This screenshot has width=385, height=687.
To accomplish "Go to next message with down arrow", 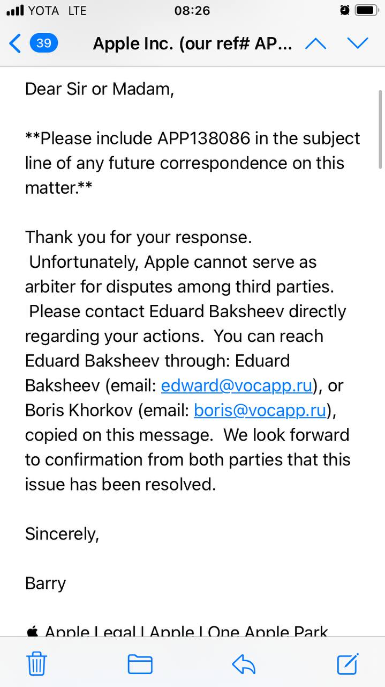I will 358,43.
